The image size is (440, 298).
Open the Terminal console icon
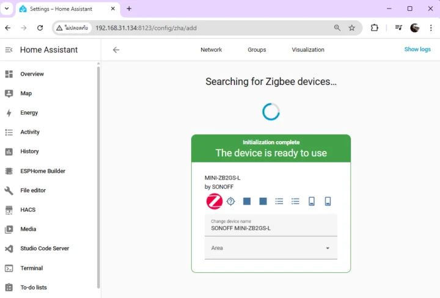9,268
